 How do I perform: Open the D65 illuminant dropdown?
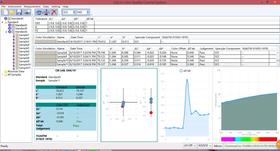click(88, 12)
